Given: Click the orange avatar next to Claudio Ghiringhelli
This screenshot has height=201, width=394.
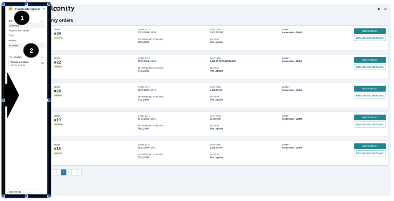Looking at the screenshot, I should (x=10, y=9).
